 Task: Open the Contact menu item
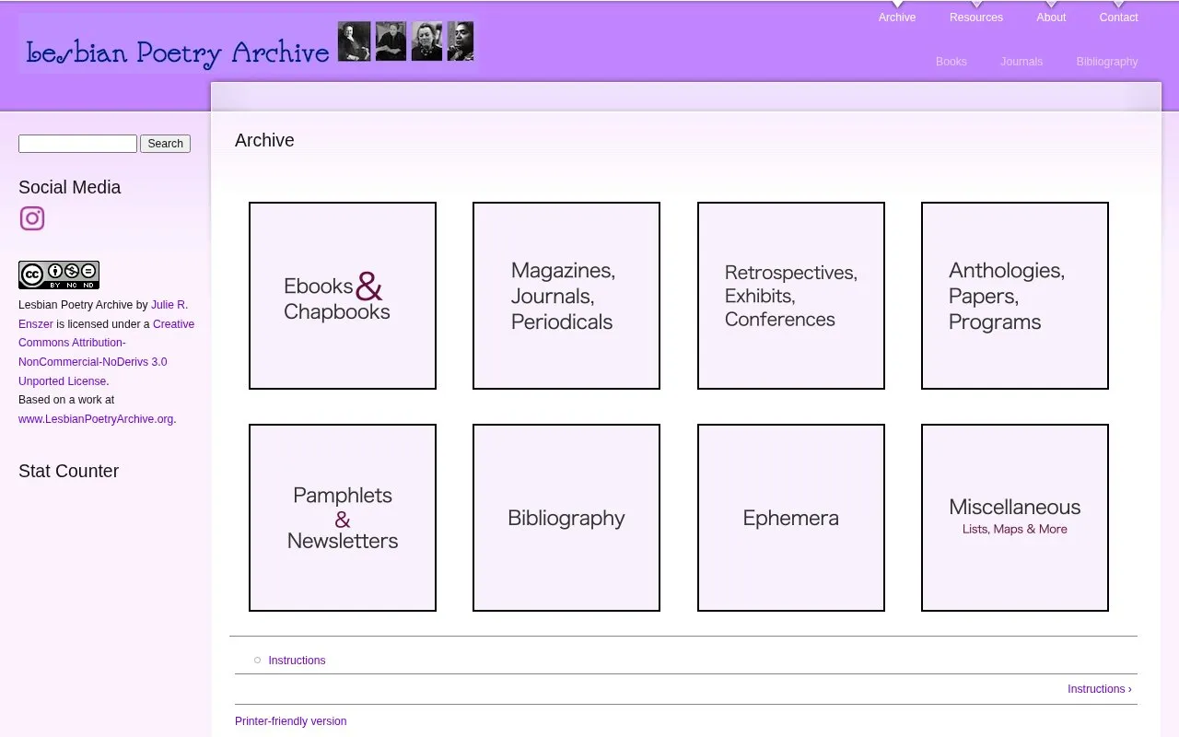click(1118, 18)
